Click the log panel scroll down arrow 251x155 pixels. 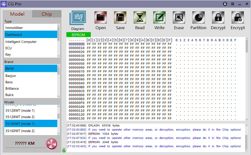click(x=246, y=151)
